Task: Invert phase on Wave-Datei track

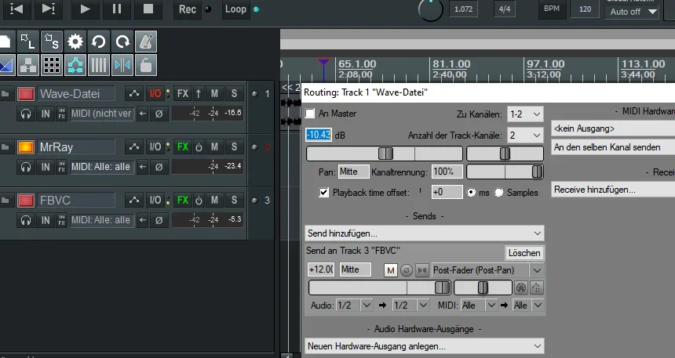Action: [x=159, y=114]
